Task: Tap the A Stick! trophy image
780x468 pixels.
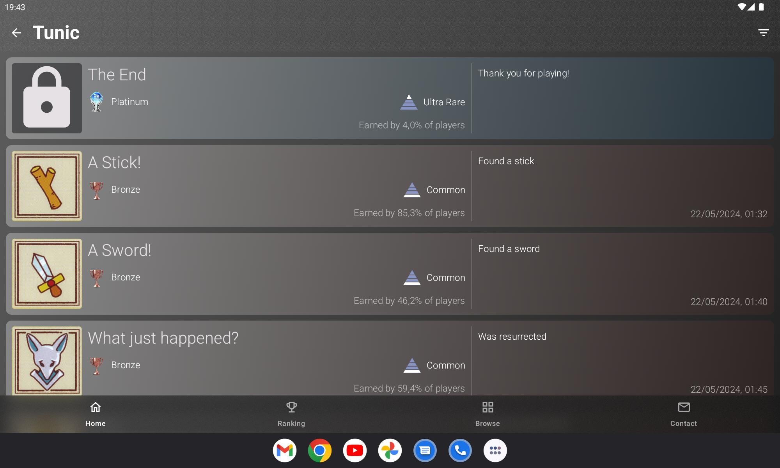Action: pos(47,186)
